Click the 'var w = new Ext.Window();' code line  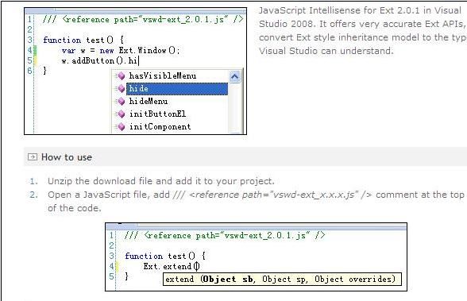click(x=121, y=50)
